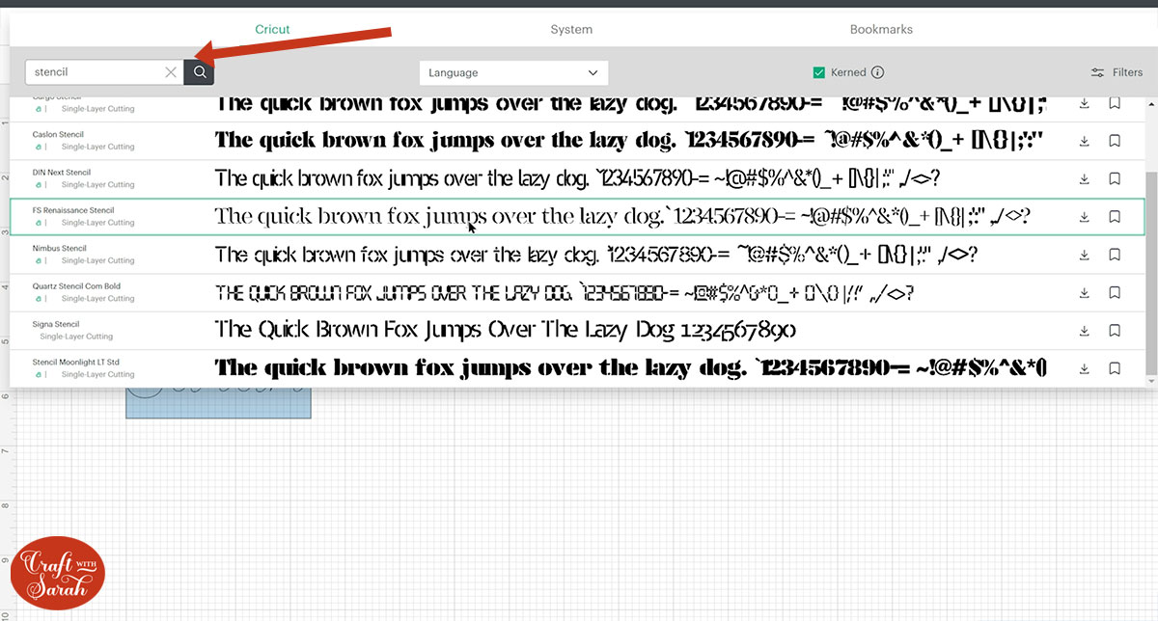
Task: Download the Nimbus Stencil font
Action: click(1084, 255)
